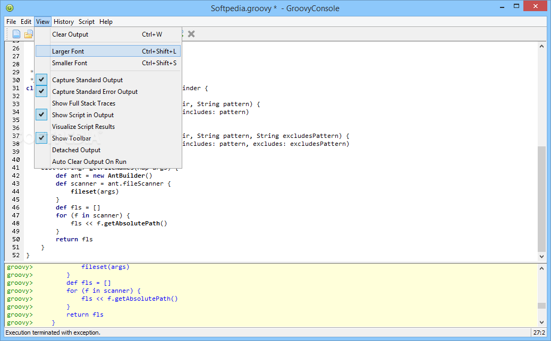The image size is (551, 341).
Task: Click 'fls << f.getAbsolutePath()' on line 48
Action: (x=119, y=223)
